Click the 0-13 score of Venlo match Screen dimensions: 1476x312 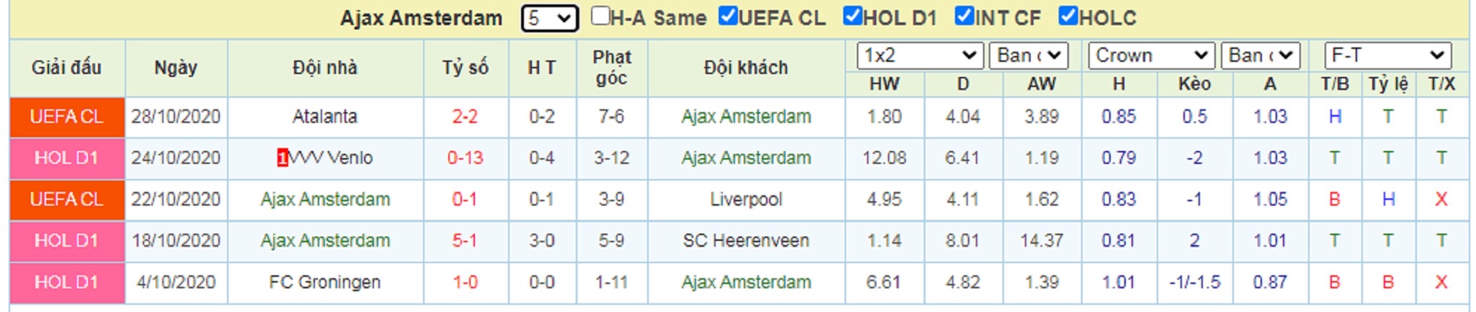(x=465, y=158)
